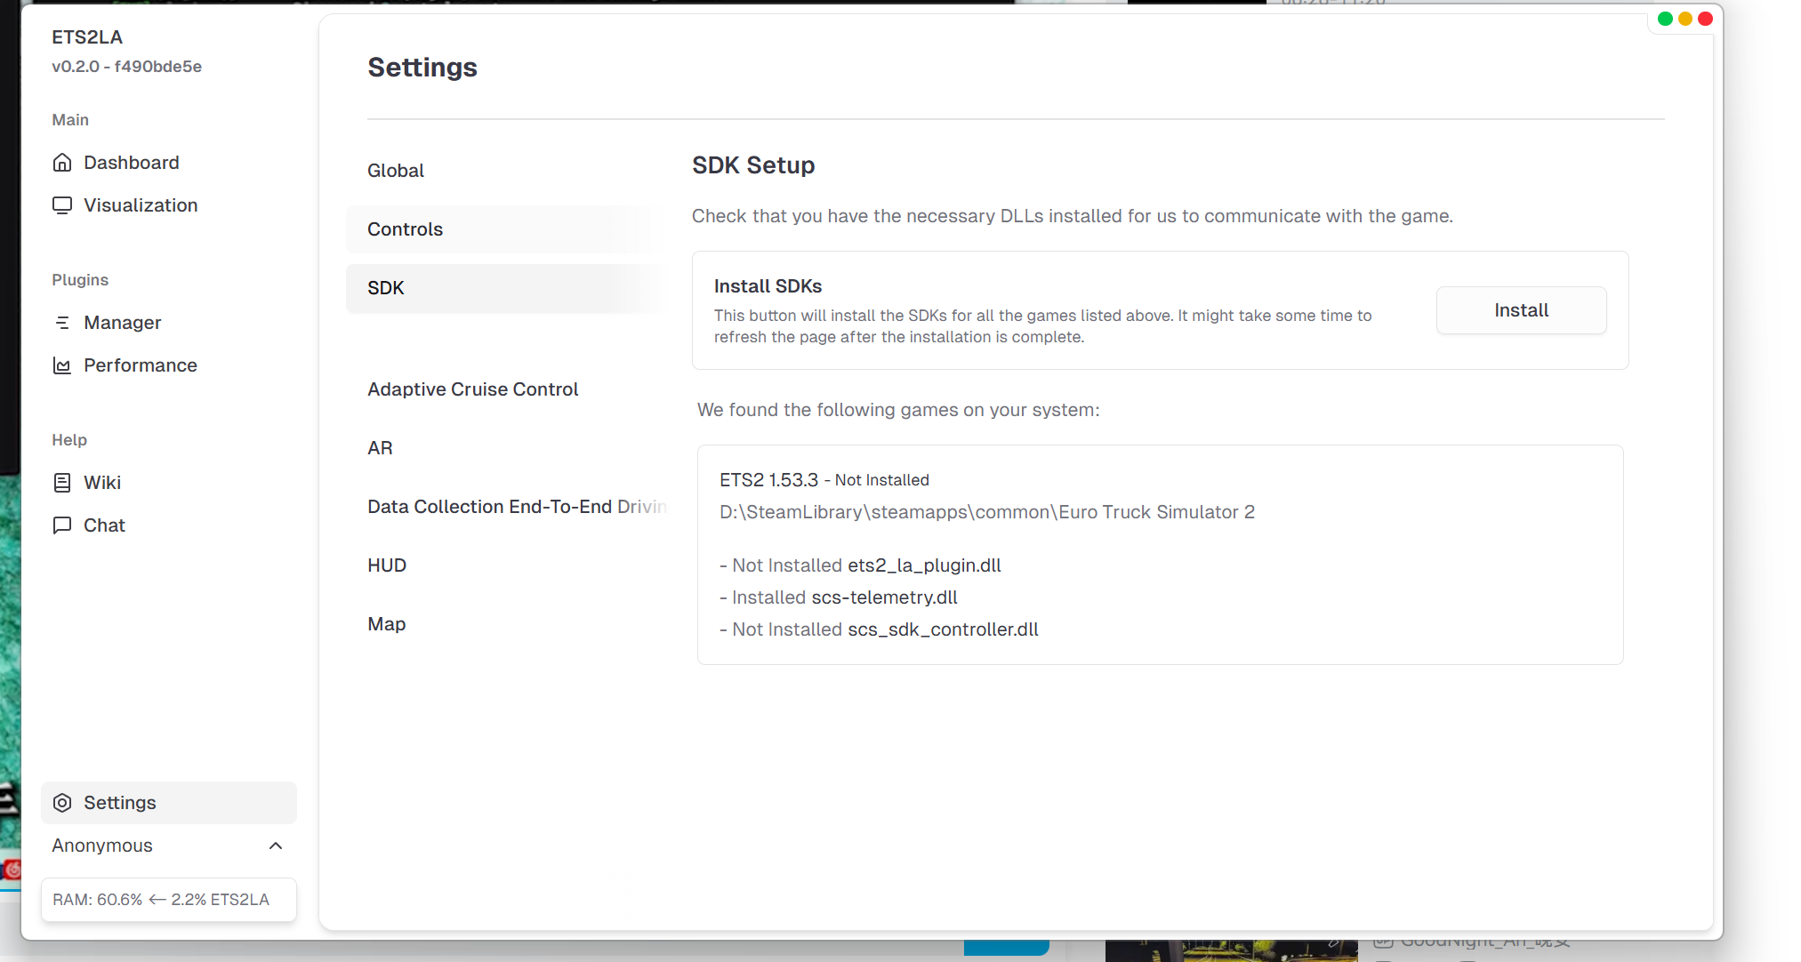This screenshot has width=1801, height=962.
Task: Open the AR plugin settings
Action: coord(380,448)
